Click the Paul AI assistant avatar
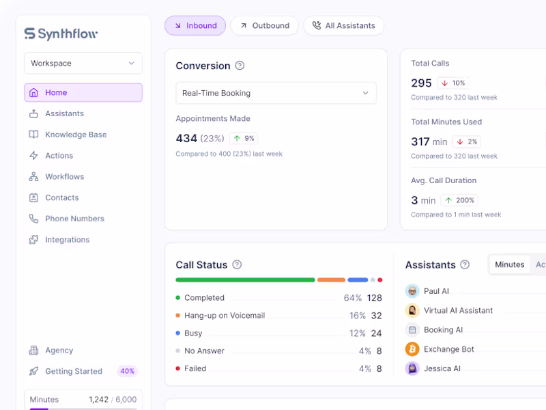This screenshot has height=410, width=546. point(412,291)
